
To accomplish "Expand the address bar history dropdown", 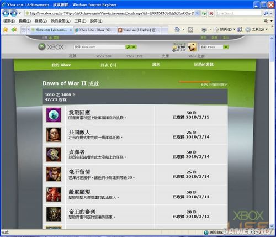I will [197, 13].
